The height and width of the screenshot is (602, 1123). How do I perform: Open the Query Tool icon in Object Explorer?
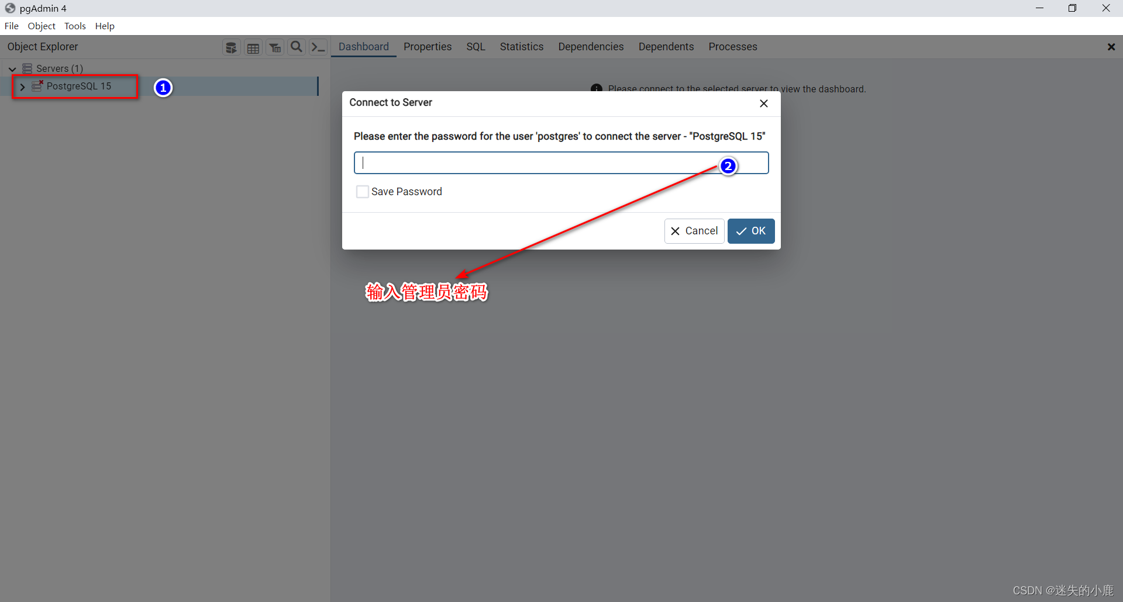(x=232, y=47)
